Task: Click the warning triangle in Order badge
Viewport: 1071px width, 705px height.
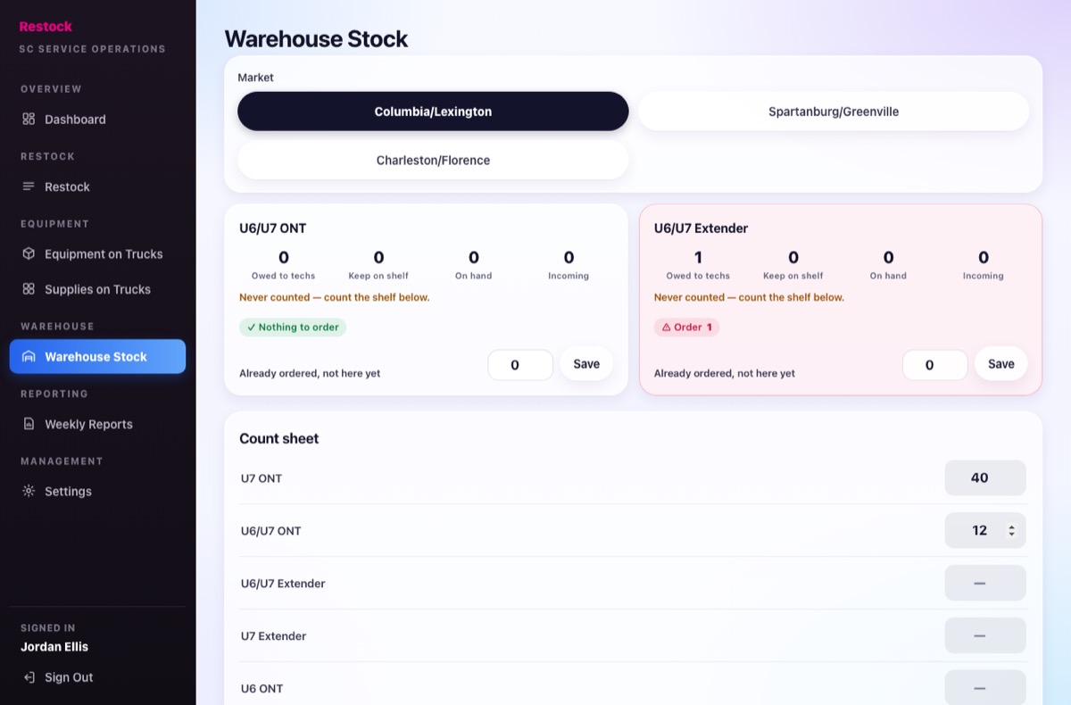Action: coord(666,328)
